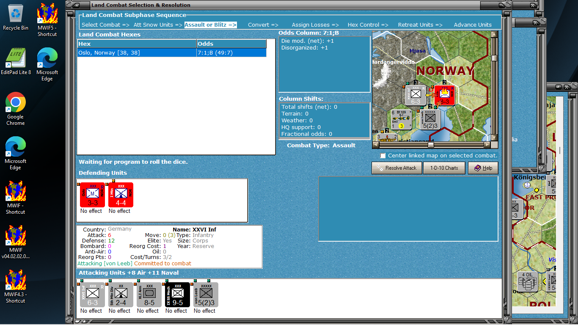Click the minimap scroll right arrow

point(487,145)
